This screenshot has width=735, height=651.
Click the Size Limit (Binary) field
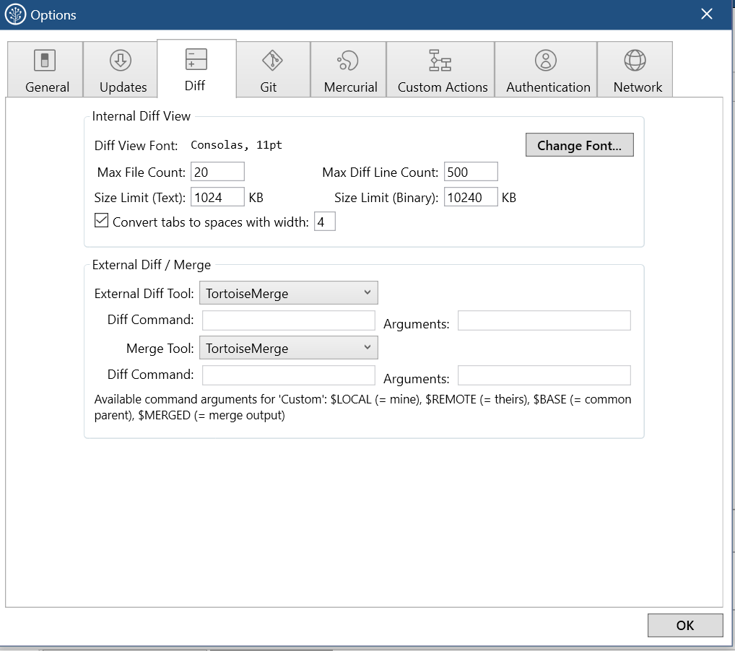pyautogui.click(x=471, y=197)
